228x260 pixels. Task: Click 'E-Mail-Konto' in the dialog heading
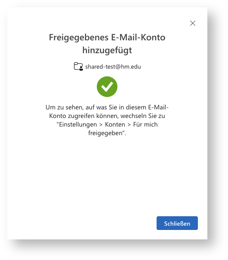(138, 37)
